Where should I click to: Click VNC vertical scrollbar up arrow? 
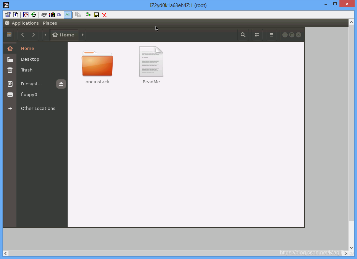tap(351, 22)
